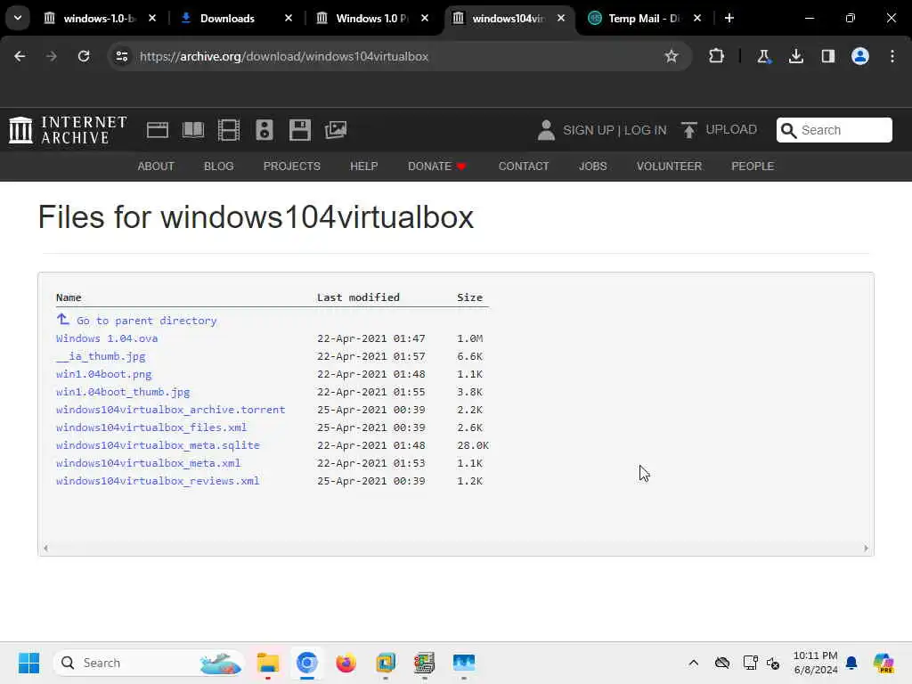Open the browser Extensions puzzle icon
The image size is (912, 684).
click(x=717, y=56)
